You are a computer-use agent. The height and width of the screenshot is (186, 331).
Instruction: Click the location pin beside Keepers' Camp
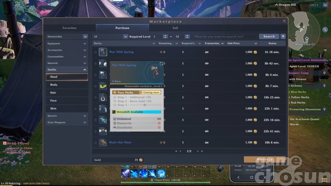[324, 73]
